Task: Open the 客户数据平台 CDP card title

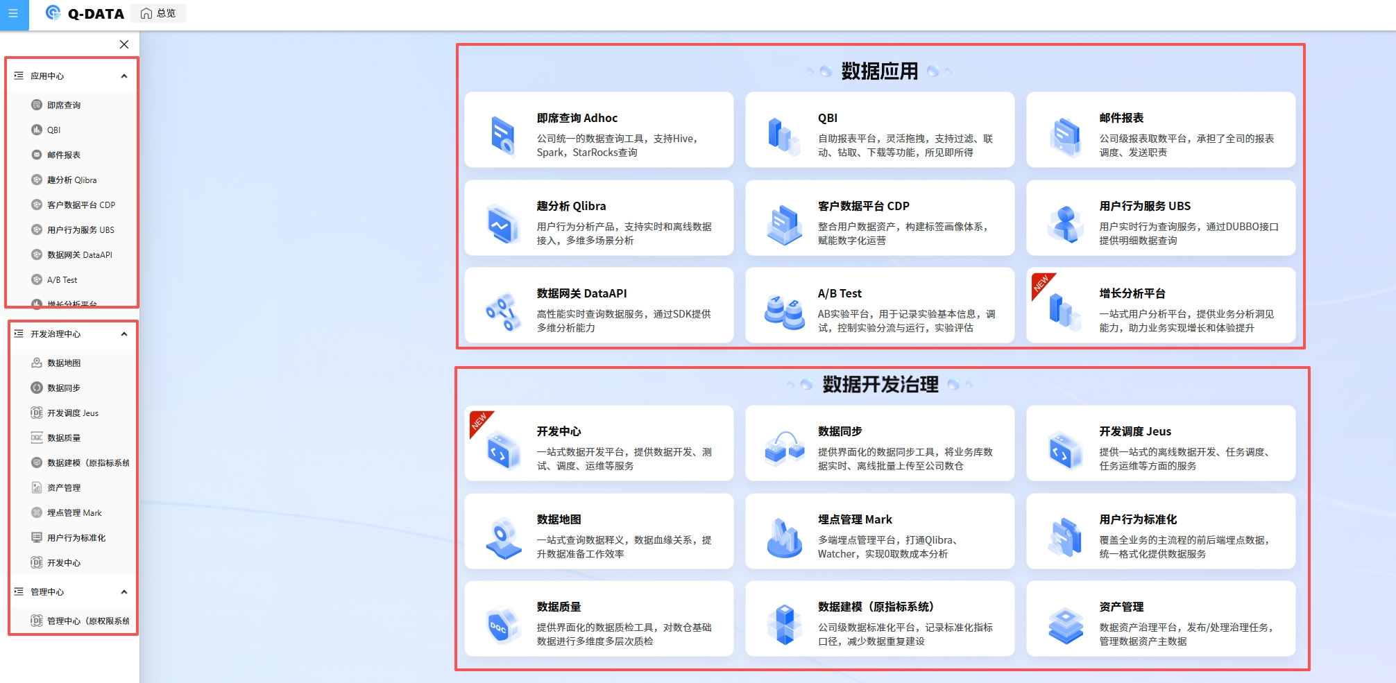Action: point(863,206)
